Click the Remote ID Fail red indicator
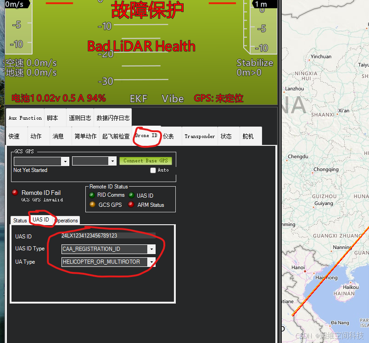Image resolution: width=369 pixels, height=343 pixels. (x=15, y=193)
